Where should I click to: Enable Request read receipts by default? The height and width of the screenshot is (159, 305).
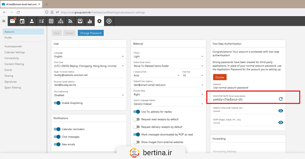pos(136,119)
